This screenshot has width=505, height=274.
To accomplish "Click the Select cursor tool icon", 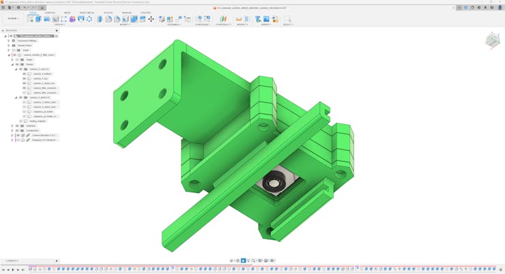I will 287,19.
